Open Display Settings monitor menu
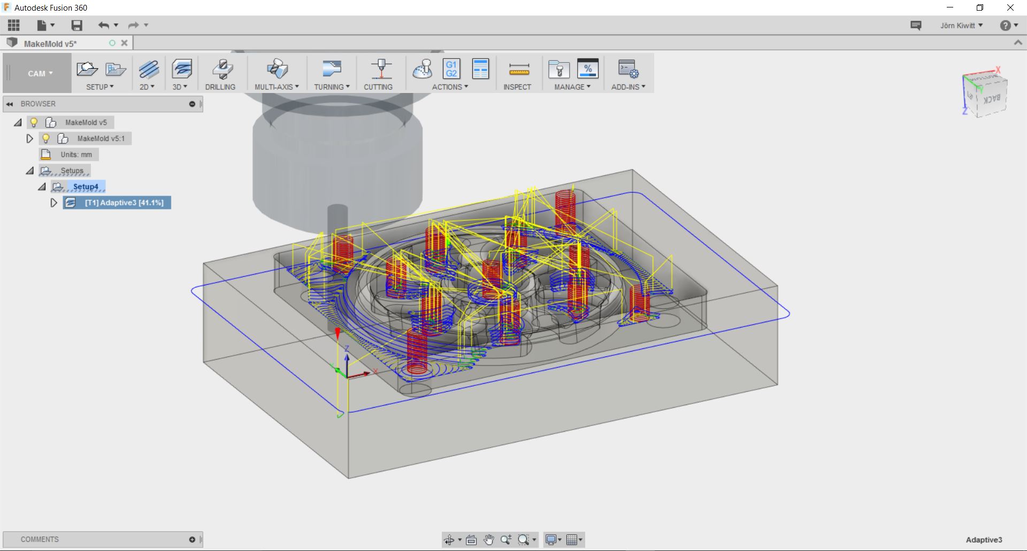1027x551 pixels. click(553, 540)
